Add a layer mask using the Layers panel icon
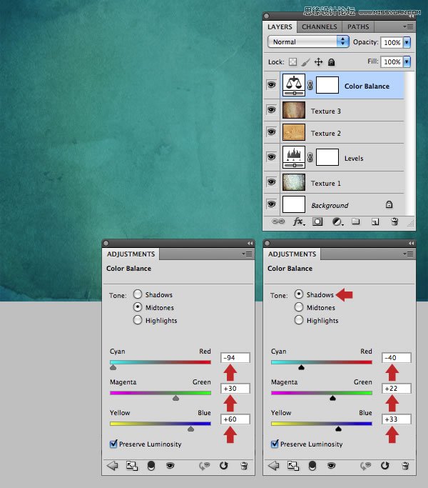The width and height of the screenshot is (428, 488). [317, 222]
